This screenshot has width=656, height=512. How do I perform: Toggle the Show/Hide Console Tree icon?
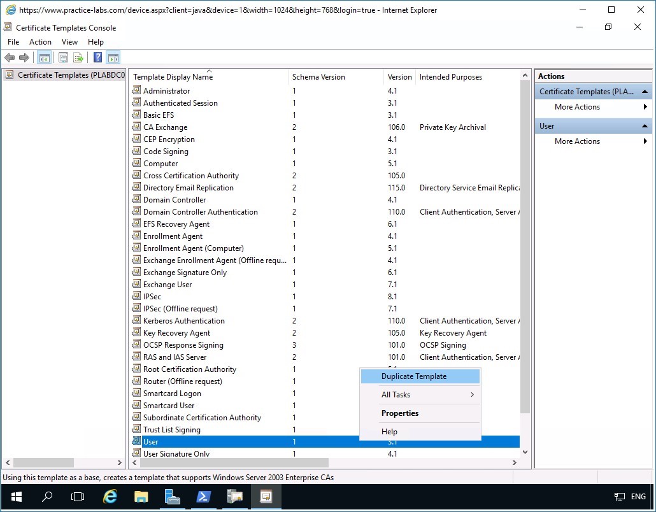[x=43, y=57]
